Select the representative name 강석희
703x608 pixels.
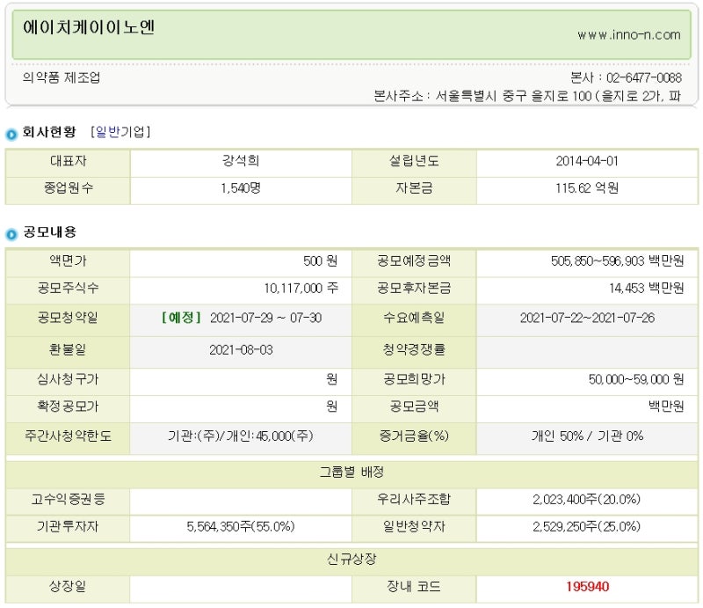(241, 161)
